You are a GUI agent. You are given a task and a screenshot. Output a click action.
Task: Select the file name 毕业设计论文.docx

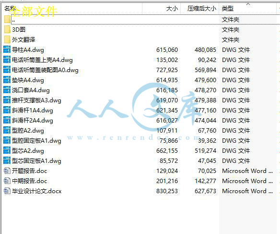click(x=36, y=191)
